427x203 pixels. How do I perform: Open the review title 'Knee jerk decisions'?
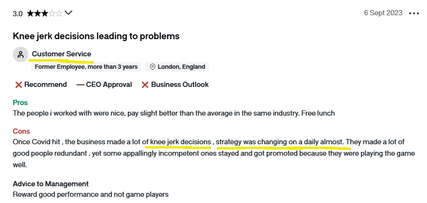click(96, 36)
